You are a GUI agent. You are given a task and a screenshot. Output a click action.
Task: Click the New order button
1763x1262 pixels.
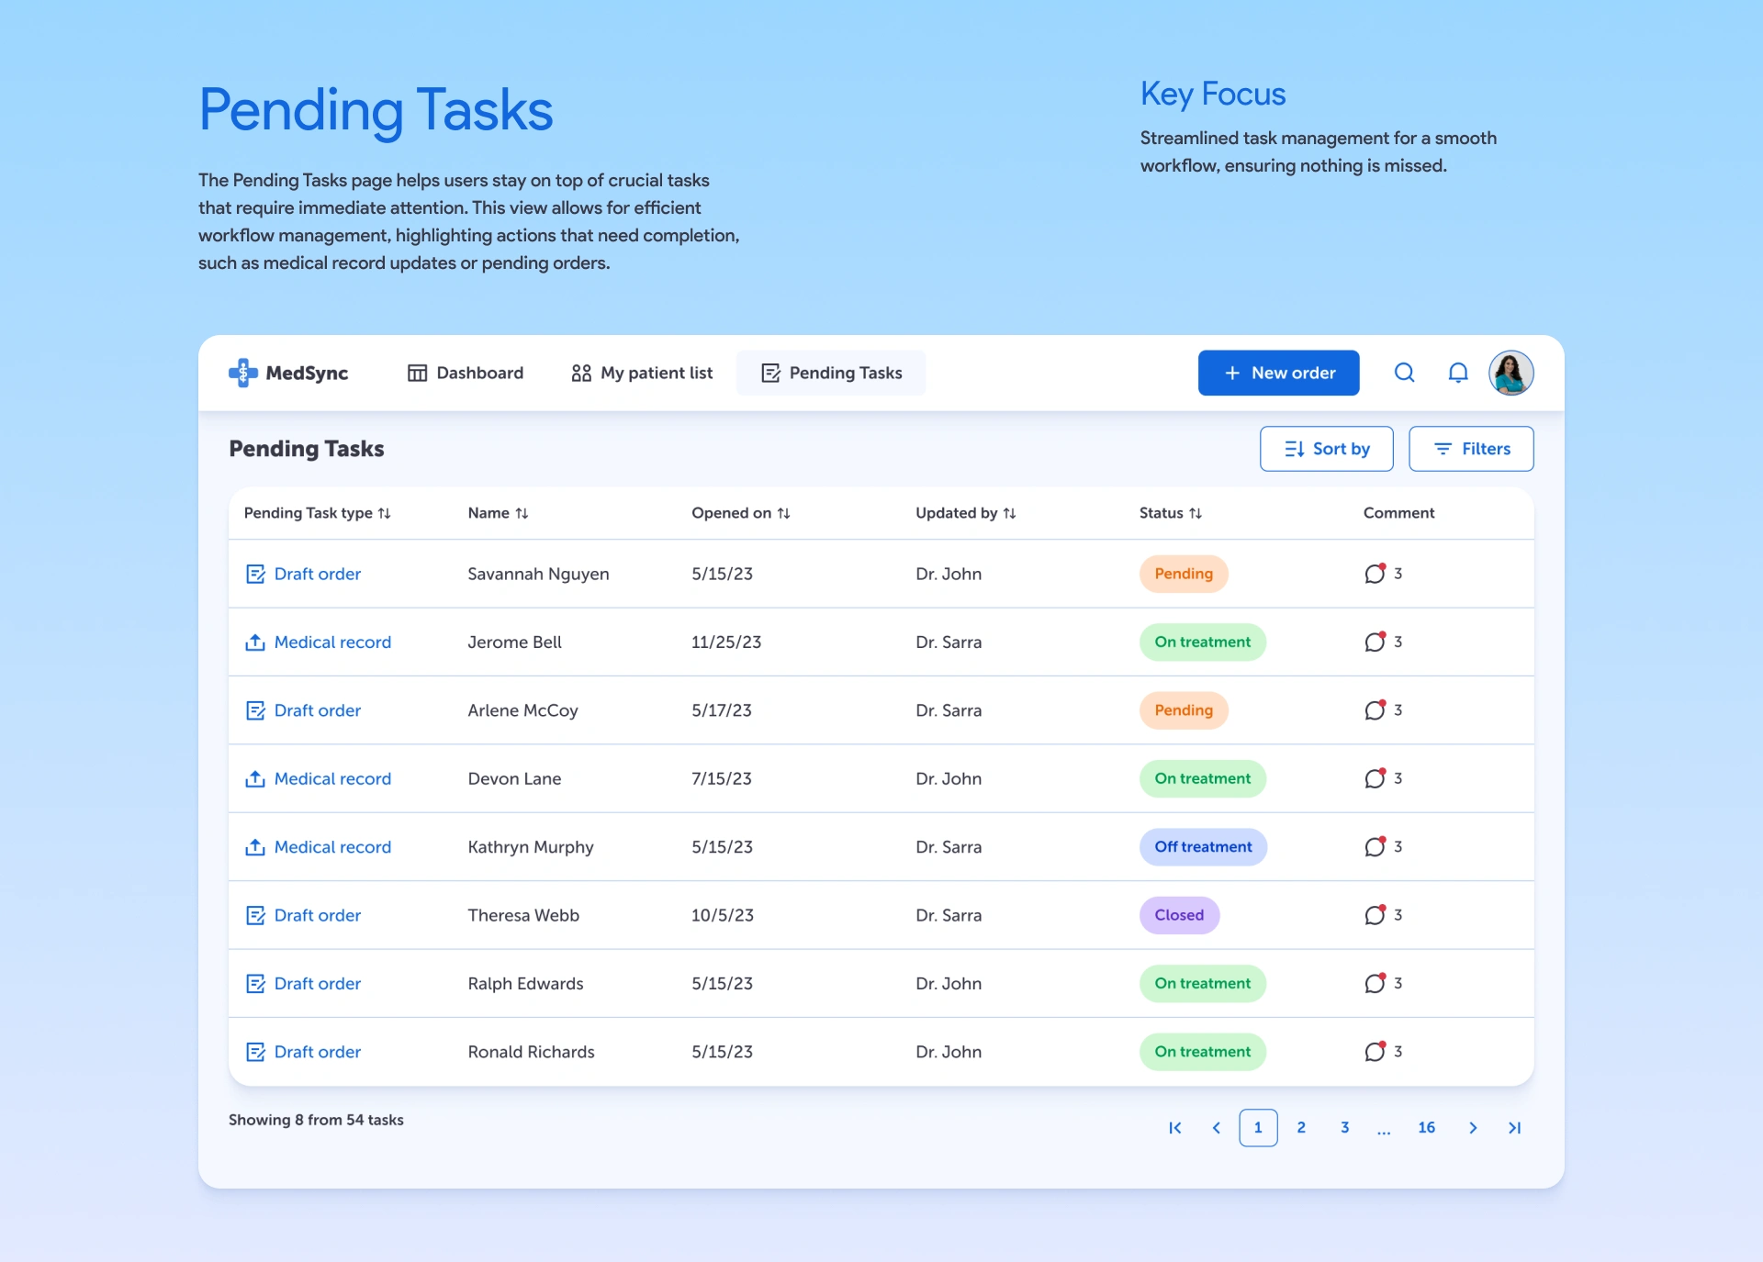pos(1278,373)
